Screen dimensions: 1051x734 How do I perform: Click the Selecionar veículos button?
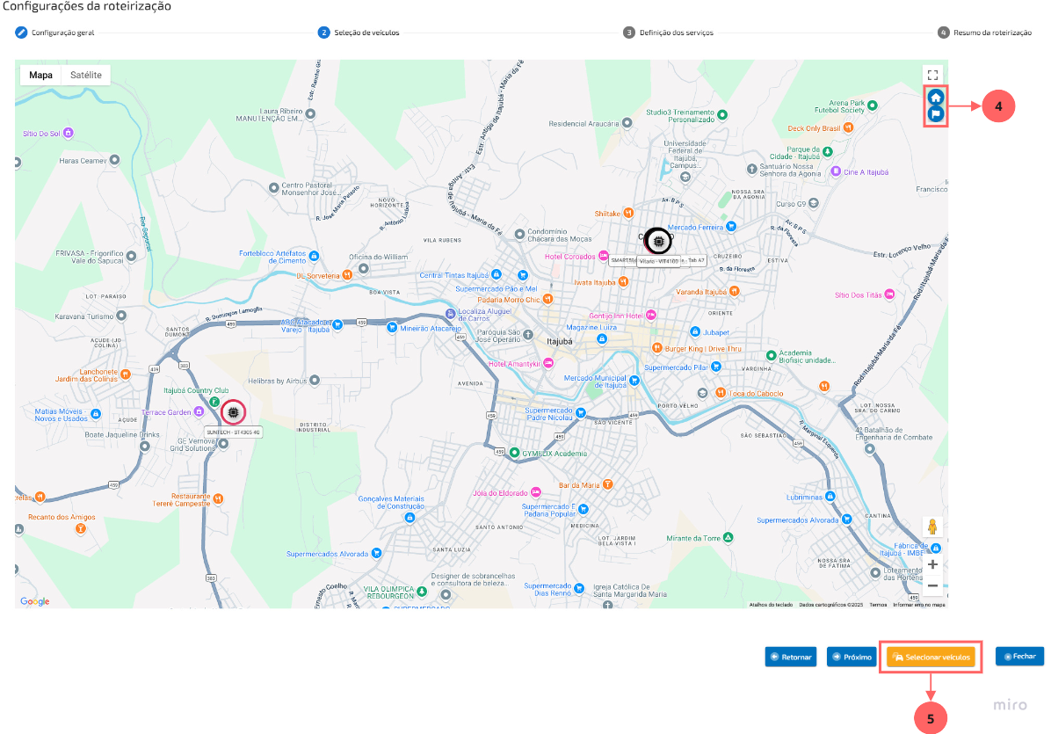pyautogui.click(x=931, y=657)
